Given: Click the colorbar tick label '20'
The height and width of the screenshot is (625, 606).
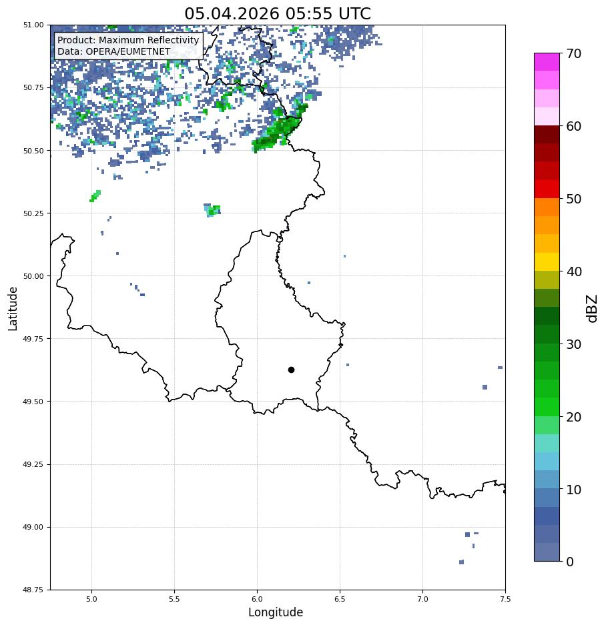Looking at the screenshot, I should pyautogui.click(x=574, y=417).
